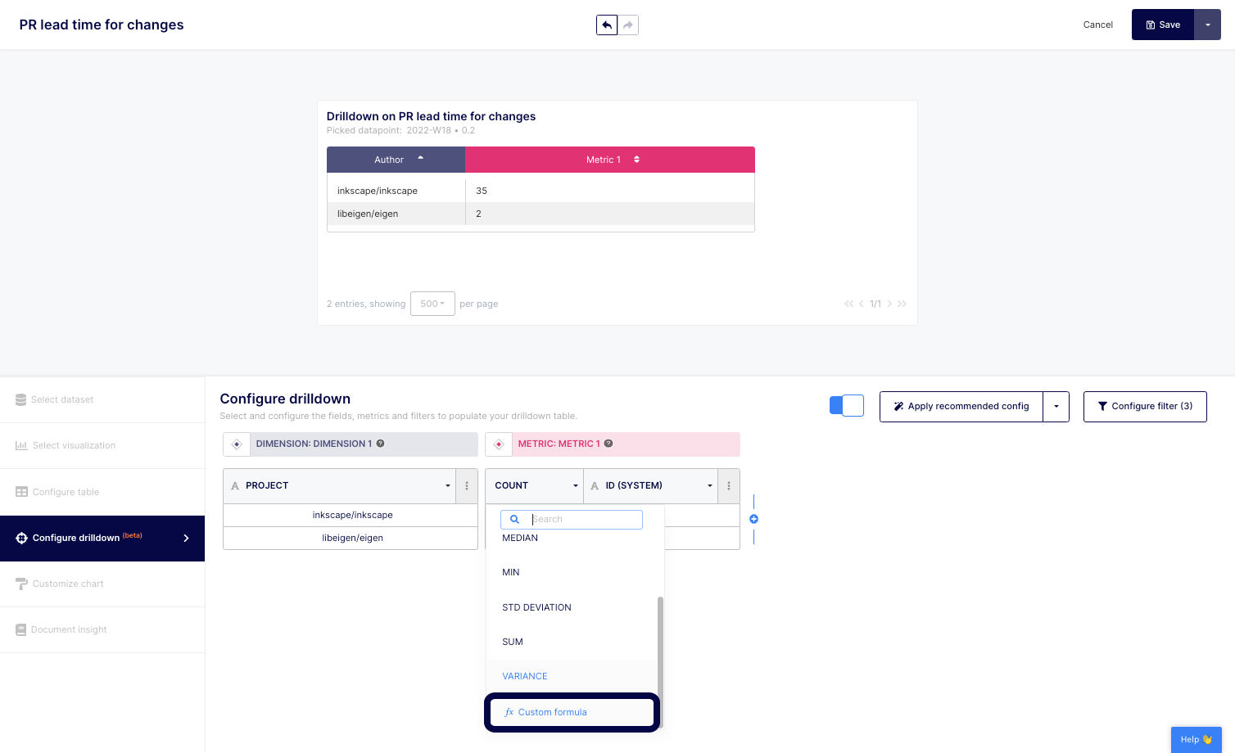The height and width of the screenshot is (753, 1235).
Task: Open the PROJECT column three-dot menu
Action: pyautogui.click(x=467, y=486)
